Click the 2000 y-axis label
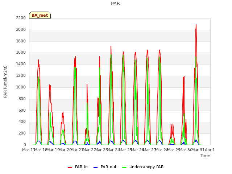The image size is (232, 174). point(21,29)
